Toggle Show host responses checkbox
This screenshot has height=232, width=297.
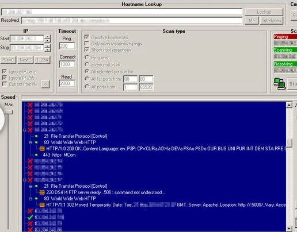[x=87, y=49]
